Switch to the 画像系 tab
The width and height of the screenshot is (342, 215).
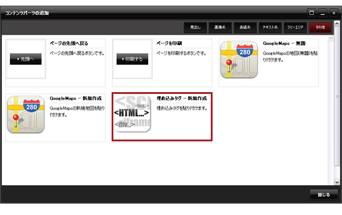click(220, 27)
